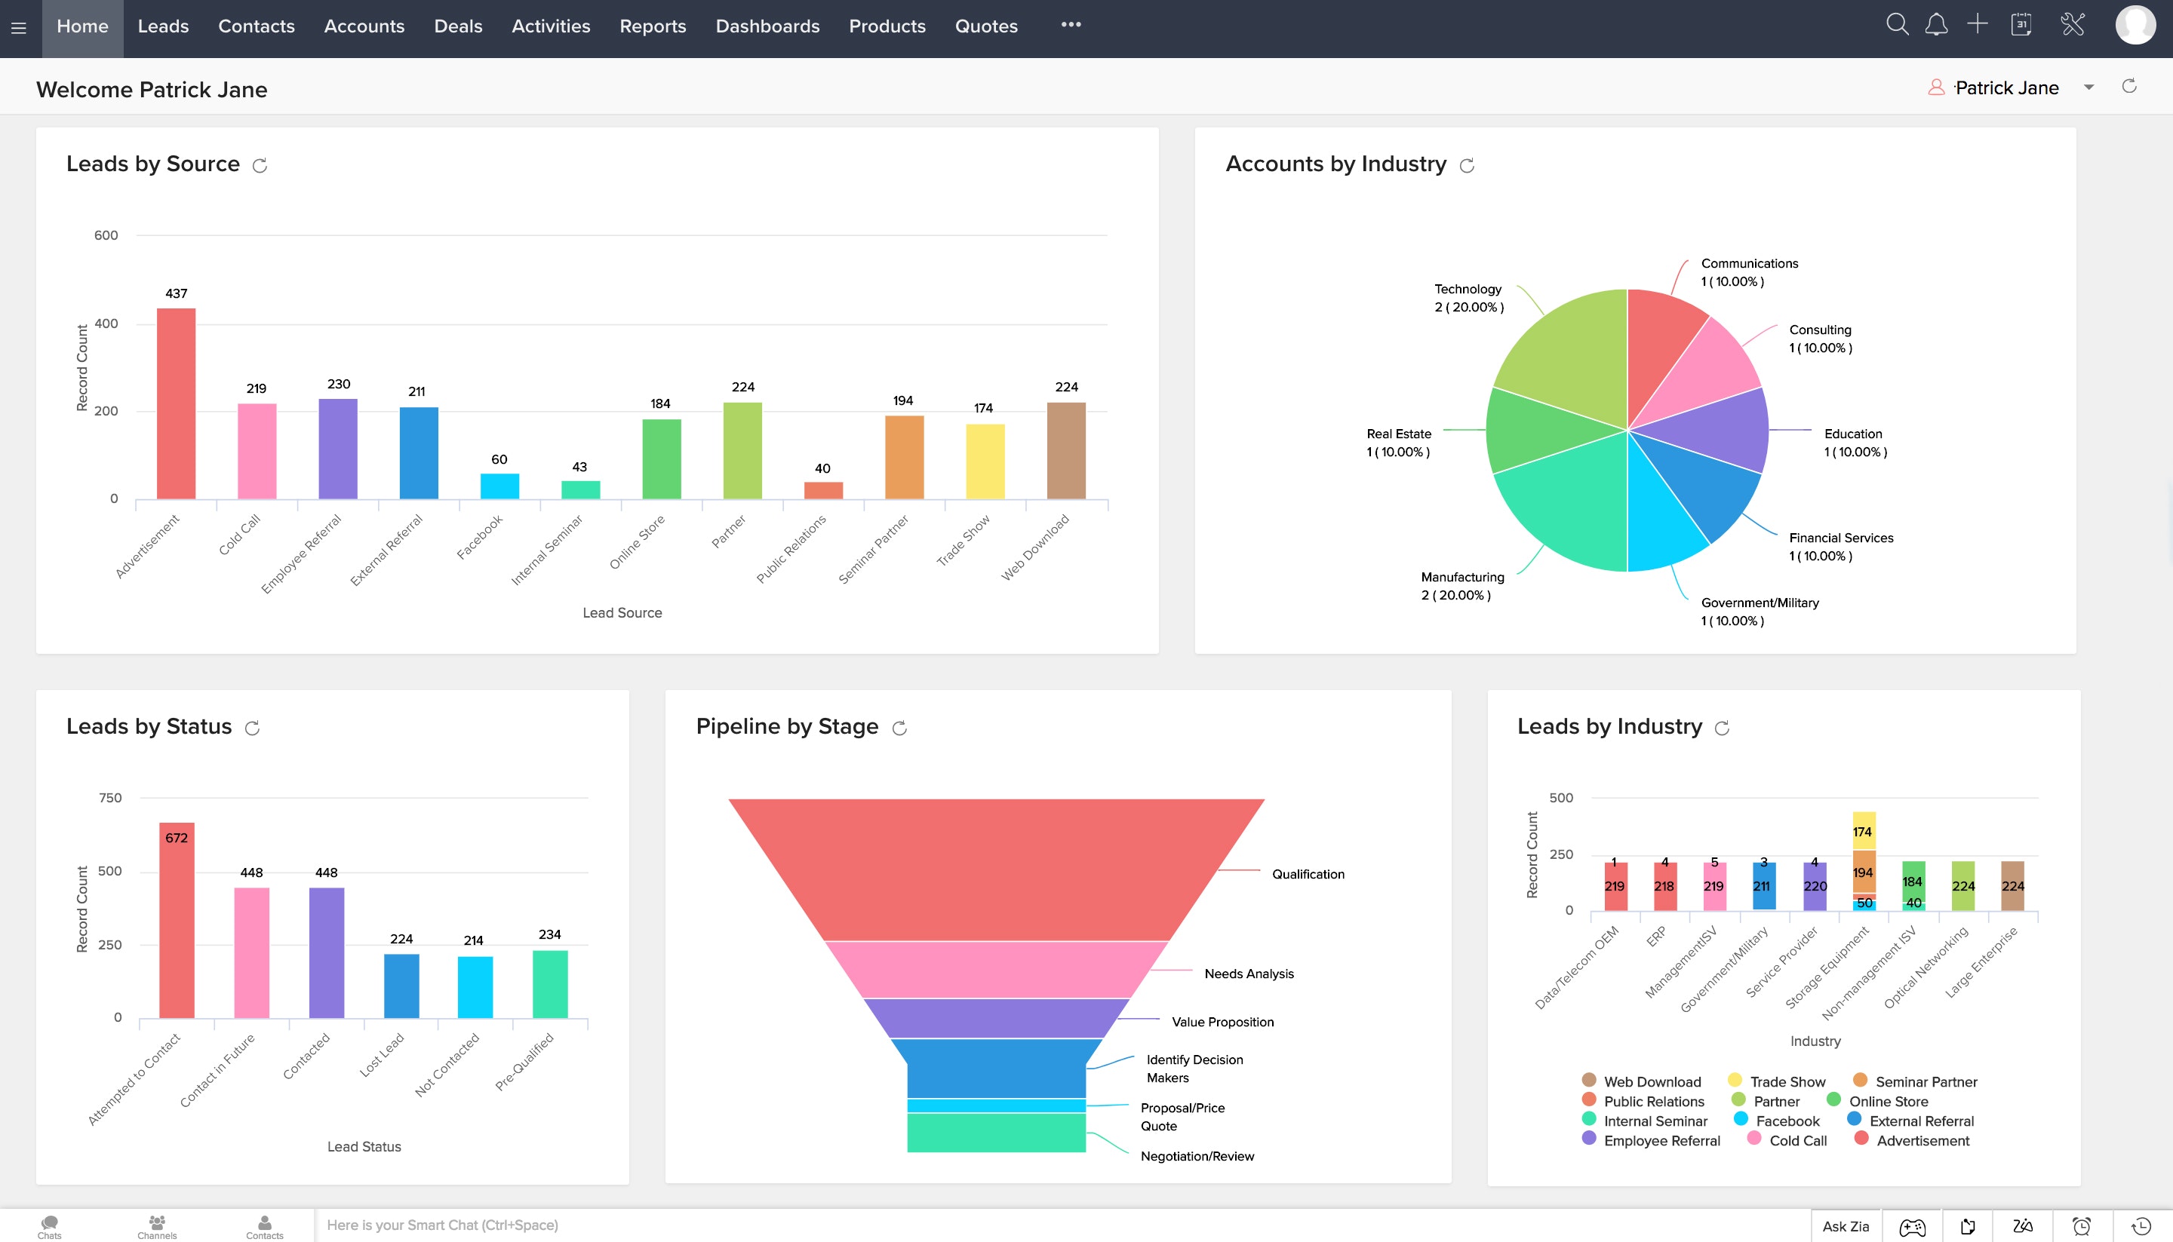Image resolution: width=2173 pixels, height=1242 pixels.
Task: Click the settings/wrench icon
Action: [2071, 27]
